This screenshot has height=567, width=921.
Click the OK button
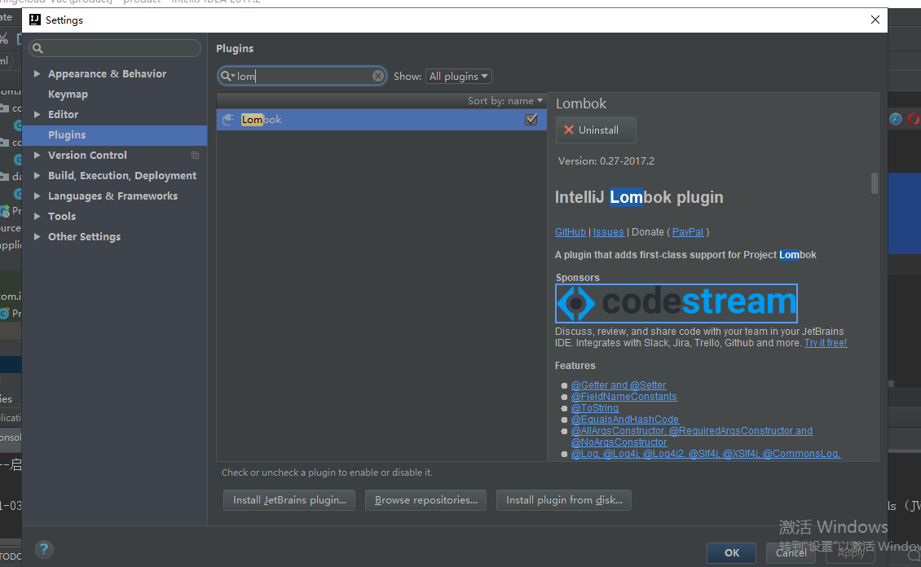coord(731,553)
